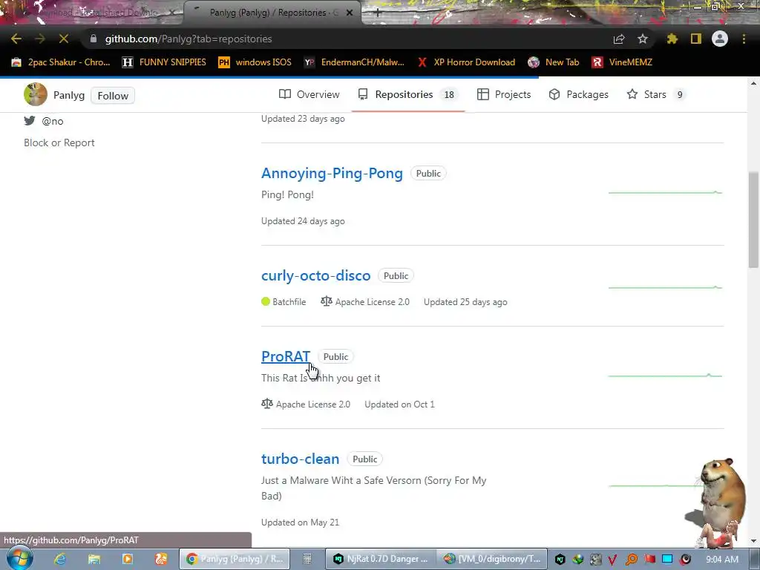760x570 pixels.
Task: Click the ProRAT activity graph
Action: [665, 375]
